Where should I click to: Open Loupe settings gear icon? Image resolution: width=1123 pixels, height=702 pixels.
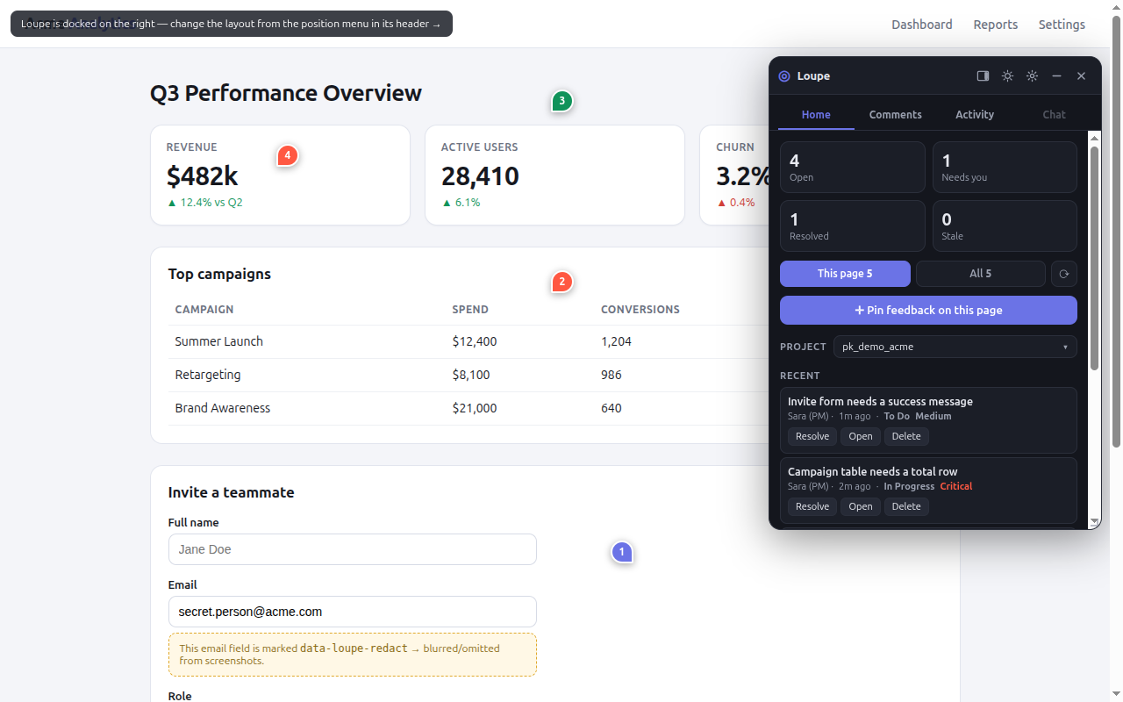click(1032, 76)
